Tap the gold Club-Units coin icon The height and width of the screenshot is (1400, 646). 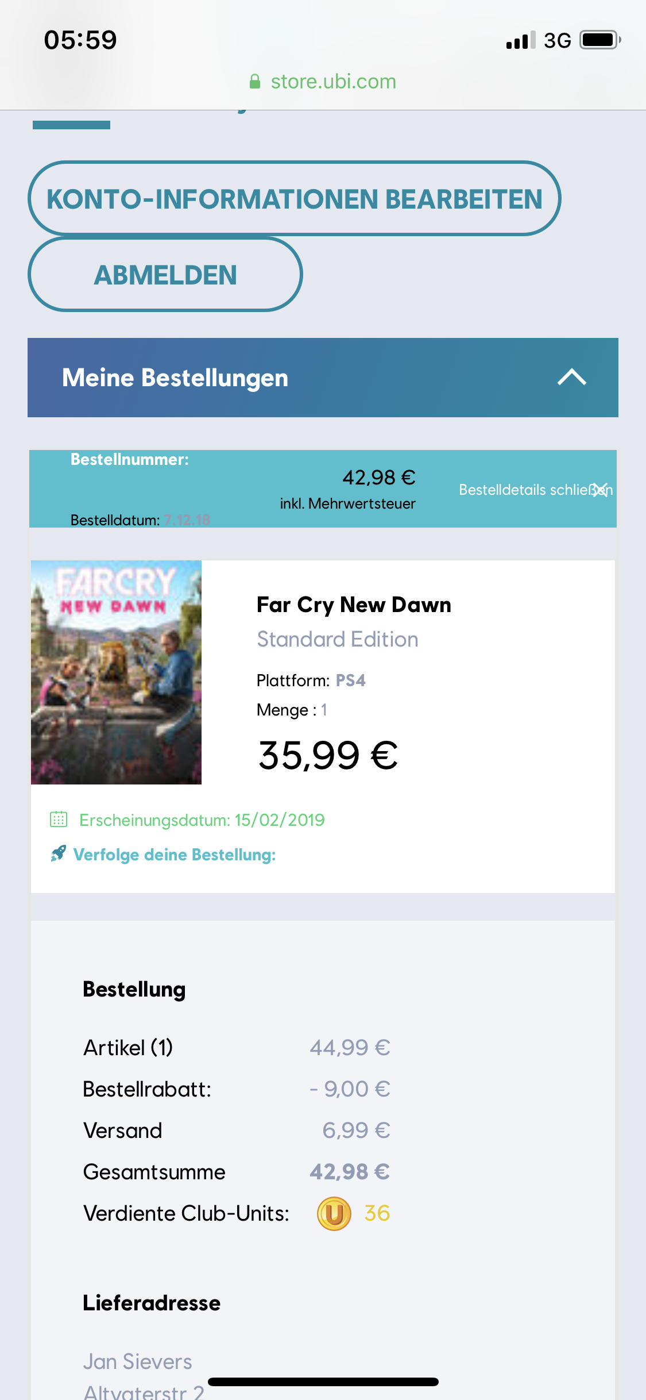pyautogui.click(x=334, y=1213)
